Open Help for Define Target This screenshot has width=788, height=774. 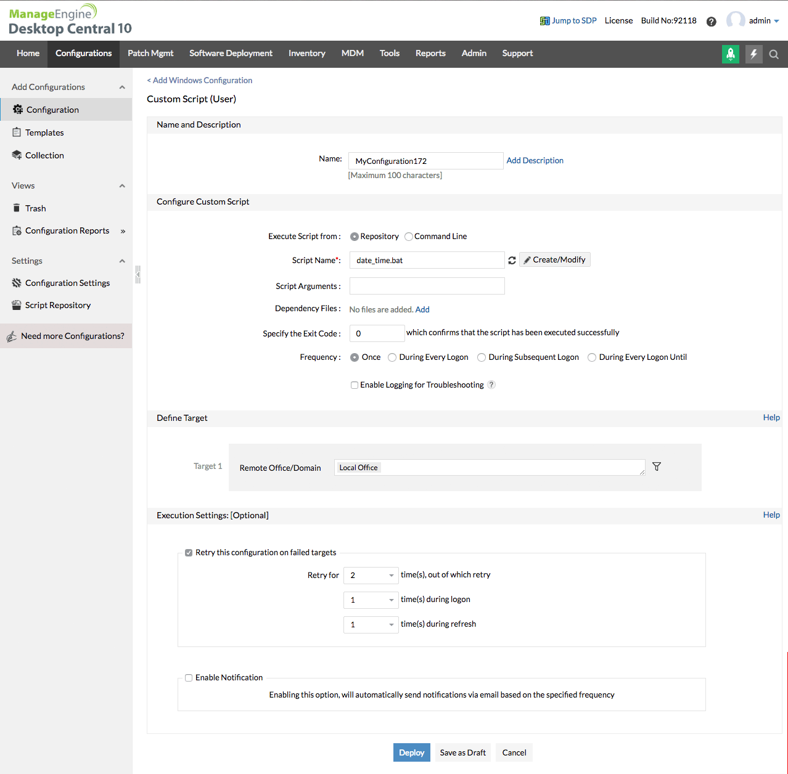[x=771, y=417]
